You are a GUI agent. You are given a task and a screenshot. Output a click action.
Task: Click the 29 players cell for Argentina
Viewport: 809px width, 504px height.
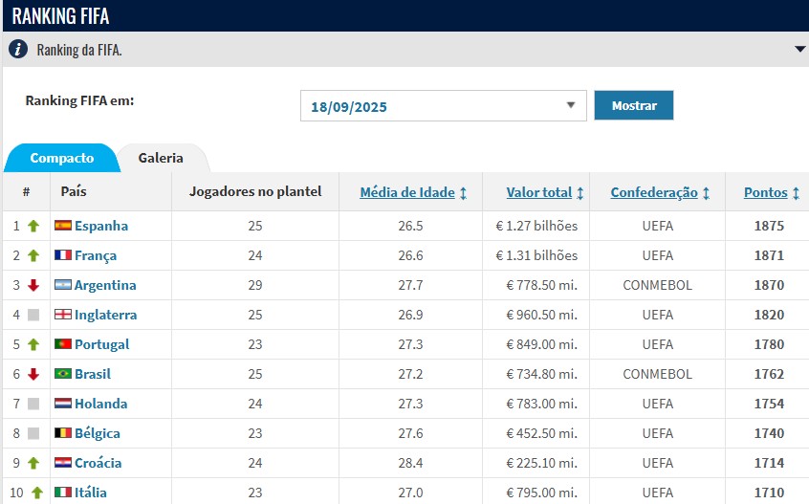pos(255,285)
